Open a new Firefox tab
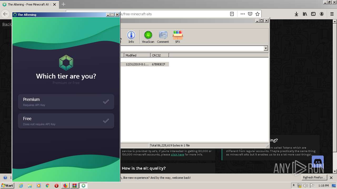 63,4
